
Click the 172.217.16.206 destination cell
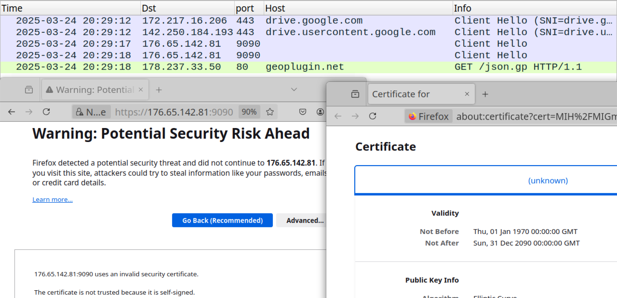click(184, 21)
